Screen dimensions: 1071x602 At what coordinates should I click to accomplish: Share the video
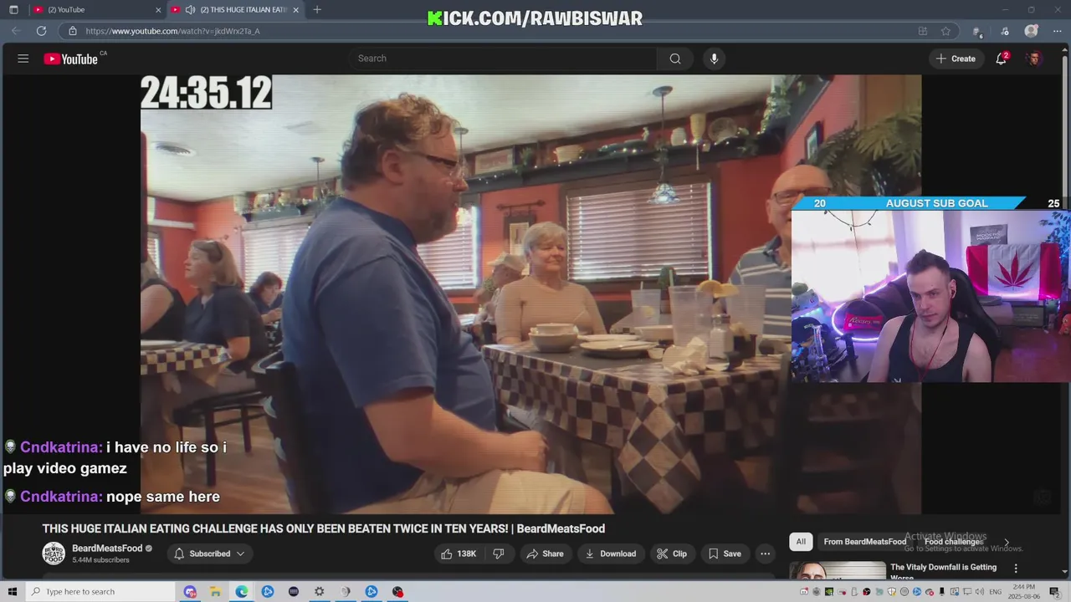click(545, 554)
